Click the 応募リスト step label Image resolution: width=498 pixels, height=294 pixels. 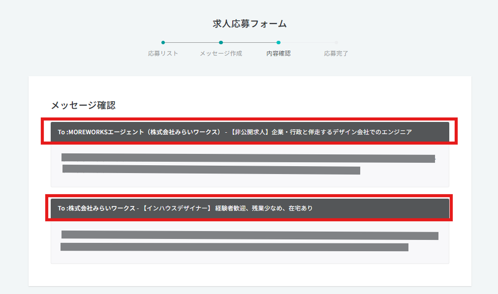point(163,54)
